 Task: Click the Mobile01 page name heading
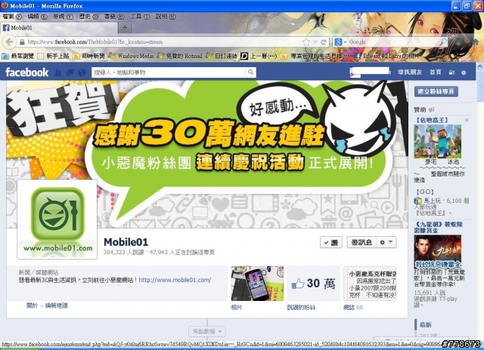point(126,242)
